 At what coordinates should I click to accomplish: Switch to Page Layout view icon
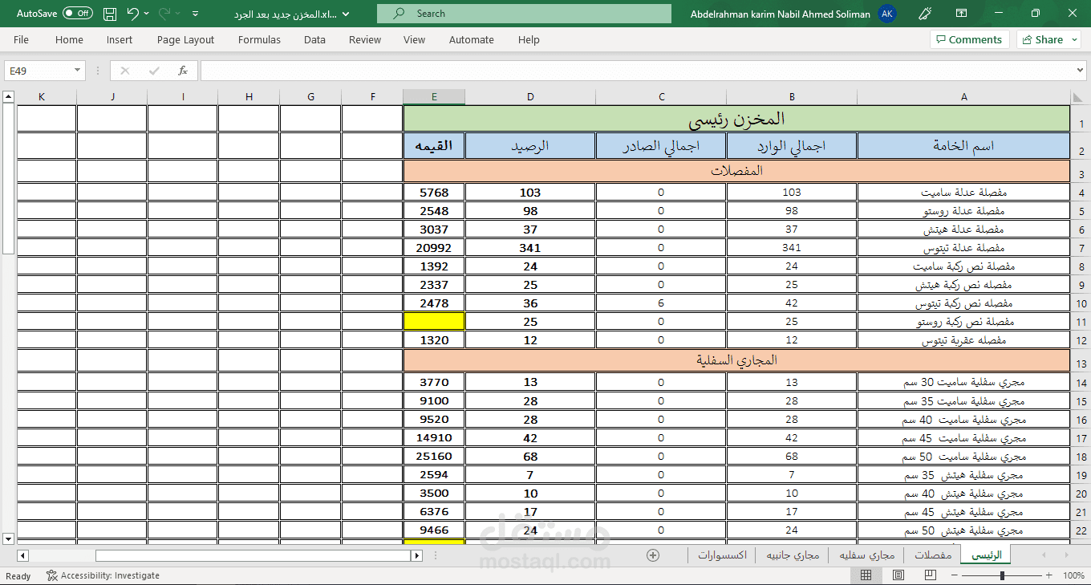point(898,575)
